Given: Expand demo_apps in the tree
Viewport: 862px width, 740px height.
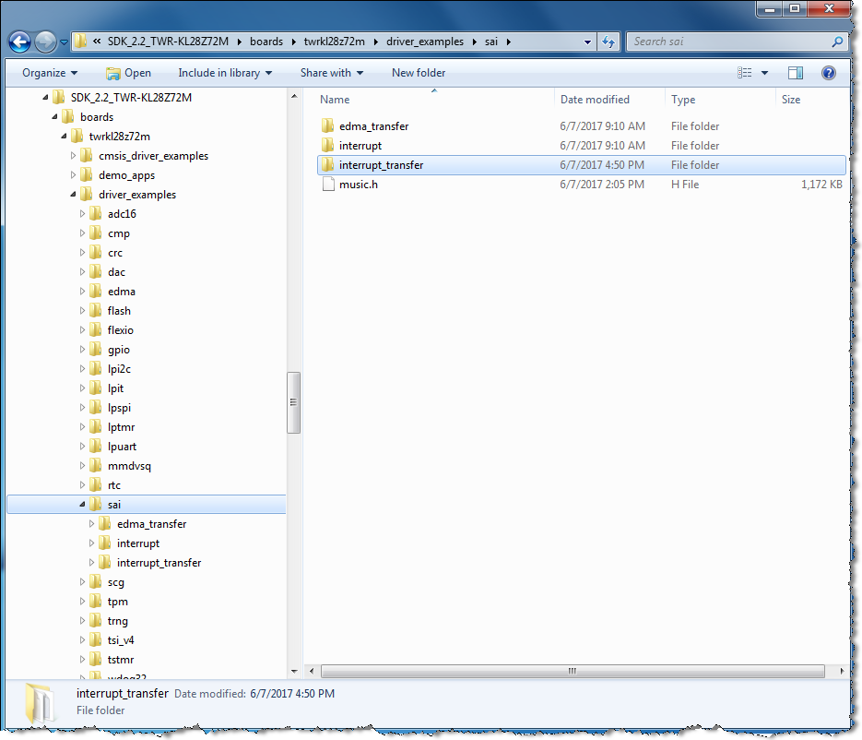Looking at the screenshot, I should coord(73,175).
